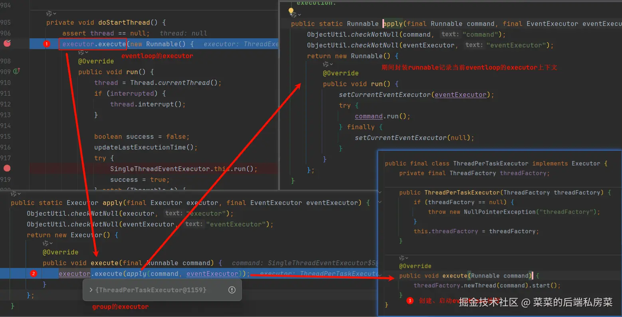The width and height of the screenshot is (622, 317).
Task: Click updateLastExecutionTime() call
Action: (x=144, y=147)
